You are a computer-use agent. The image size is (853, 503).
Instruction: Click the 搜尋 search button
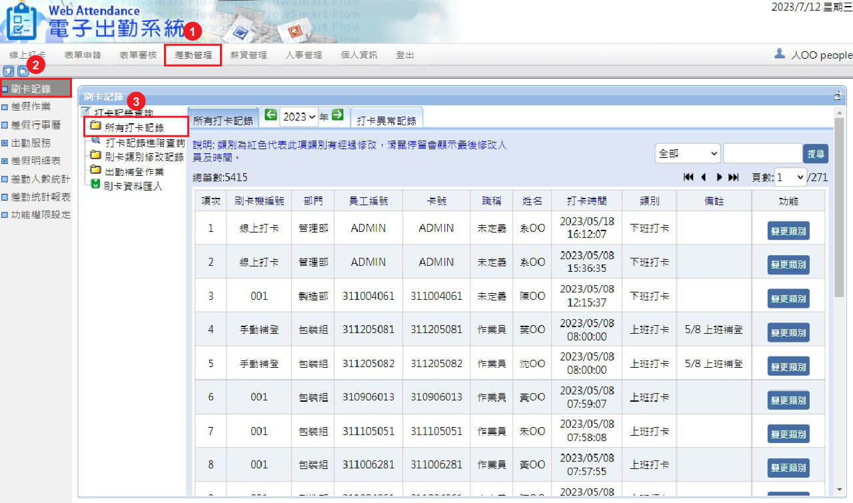pyautogui.click(x=816, y=154)
